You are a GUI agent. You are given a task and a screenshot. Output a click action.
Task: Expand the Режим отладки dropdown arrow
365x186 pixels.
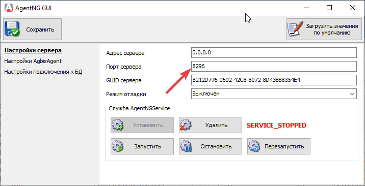(352, 94)
